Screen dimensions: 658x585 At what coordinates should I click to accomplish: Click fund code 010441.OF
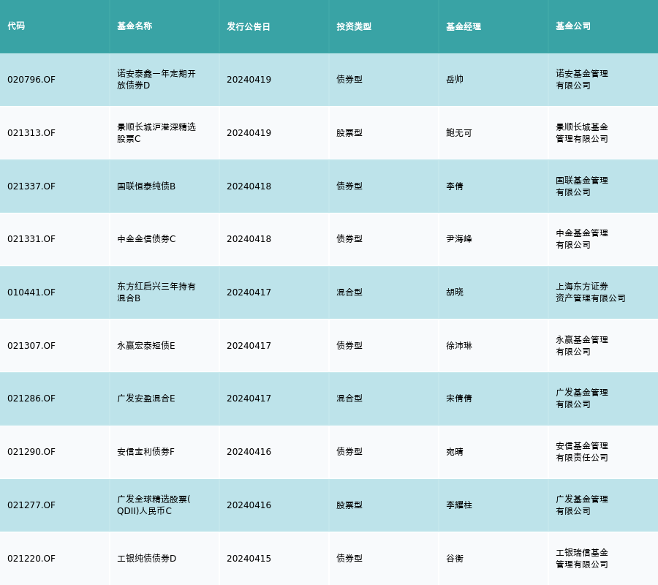pos(31,292)
